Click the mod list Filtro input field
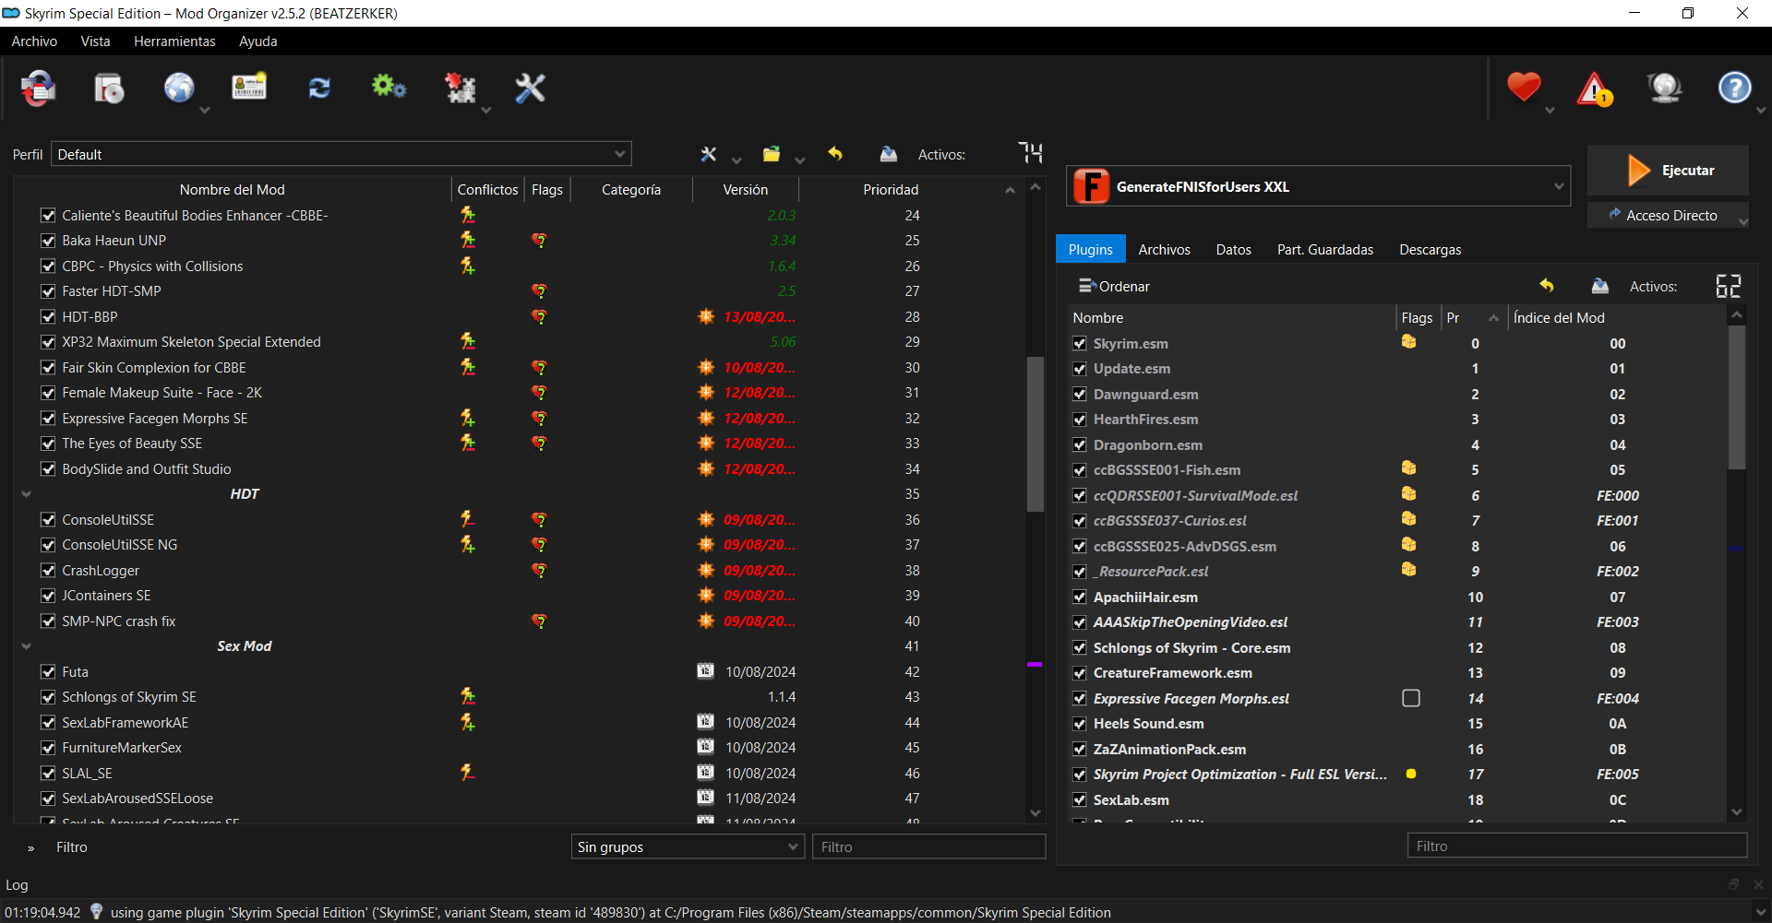 pyautogui.click(x=928, y=846)
